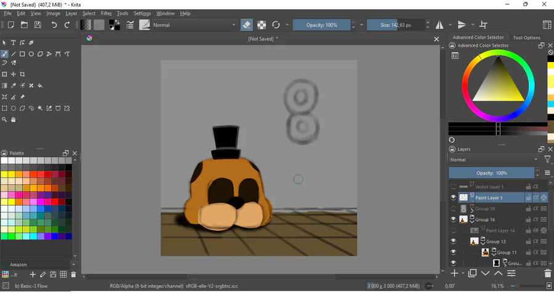Image resolution: width=554 pixels, height=293 pixels.
Task: Show the Paint Layer 14 layer
Action: (x=453, y=230)
